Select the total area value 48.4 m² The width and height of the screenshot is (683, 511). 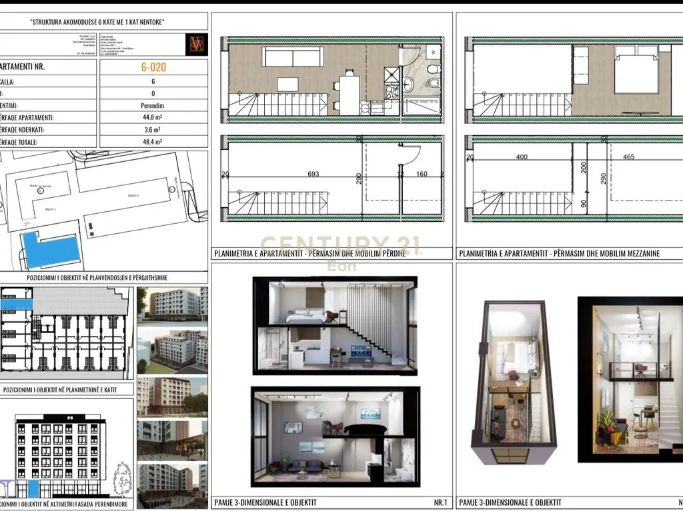[x=153, y=142]
